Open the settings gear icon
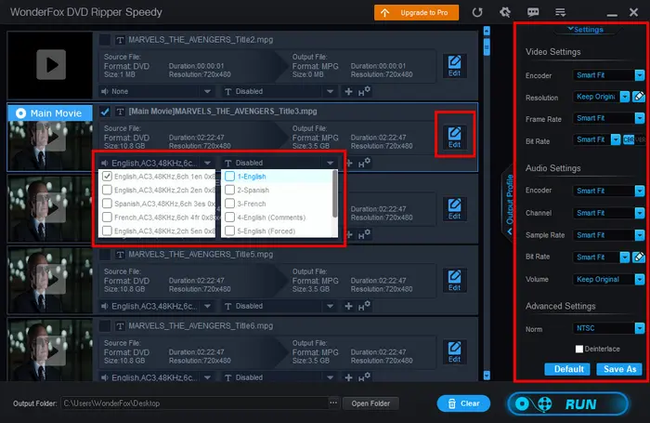Image resolution: width=650 pixels, height=423 pixels. pyautogui.click(x=505, y=12)
